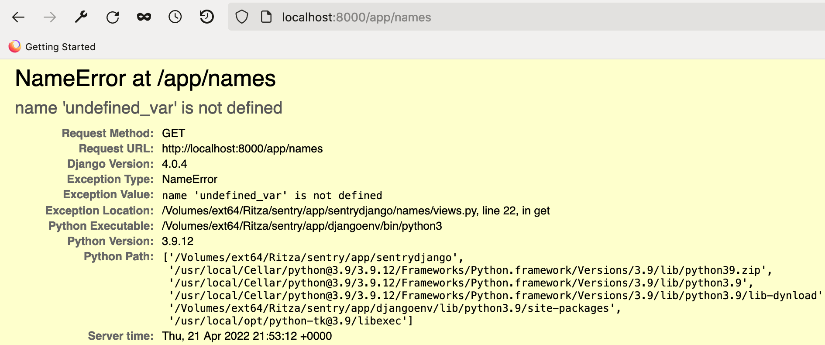Click the site-packages entry in Python Path
This screenshot has height=345, width=825.
[x=394, y=308]
